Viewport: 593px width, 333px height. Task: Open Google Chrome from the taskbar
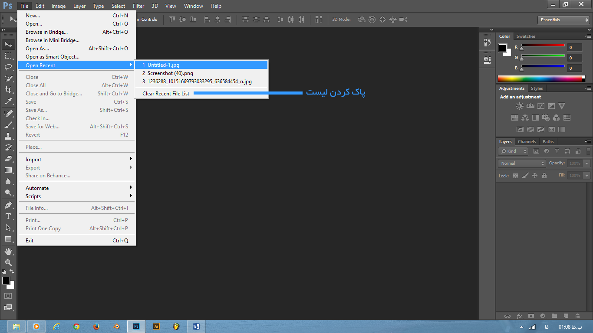tap(76, 326)
